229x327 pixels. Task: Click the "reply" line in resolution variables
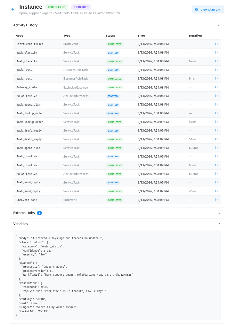pos(64,291)
